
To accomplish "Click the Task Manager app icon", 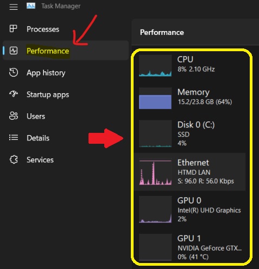I will point(31,6).
